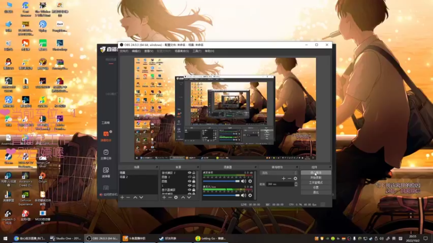Adjust the 桌面音频 volume slider
Screen dimensions: 433x243
[221, 181]
